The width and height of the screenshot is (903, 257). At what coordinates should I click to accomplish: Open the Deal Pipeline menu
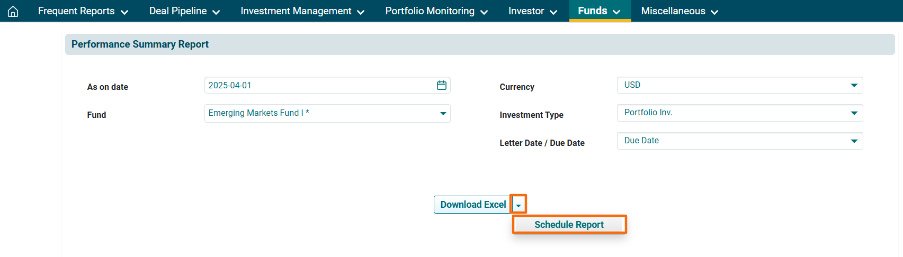point(184,11)
